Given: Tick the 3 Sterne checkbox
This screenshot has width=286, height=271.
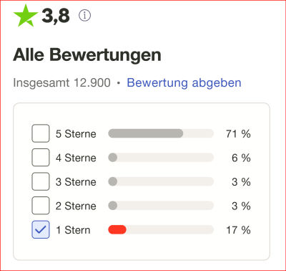Looking at the screenshot, I should point(41,181).
